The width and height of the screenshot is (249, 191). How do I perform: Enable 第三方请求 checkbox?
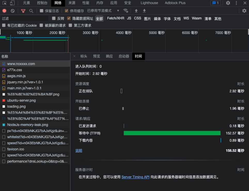70,25
